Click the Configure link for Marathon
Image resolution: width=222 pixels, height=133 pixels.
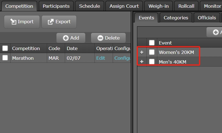[x=122, y=58]
